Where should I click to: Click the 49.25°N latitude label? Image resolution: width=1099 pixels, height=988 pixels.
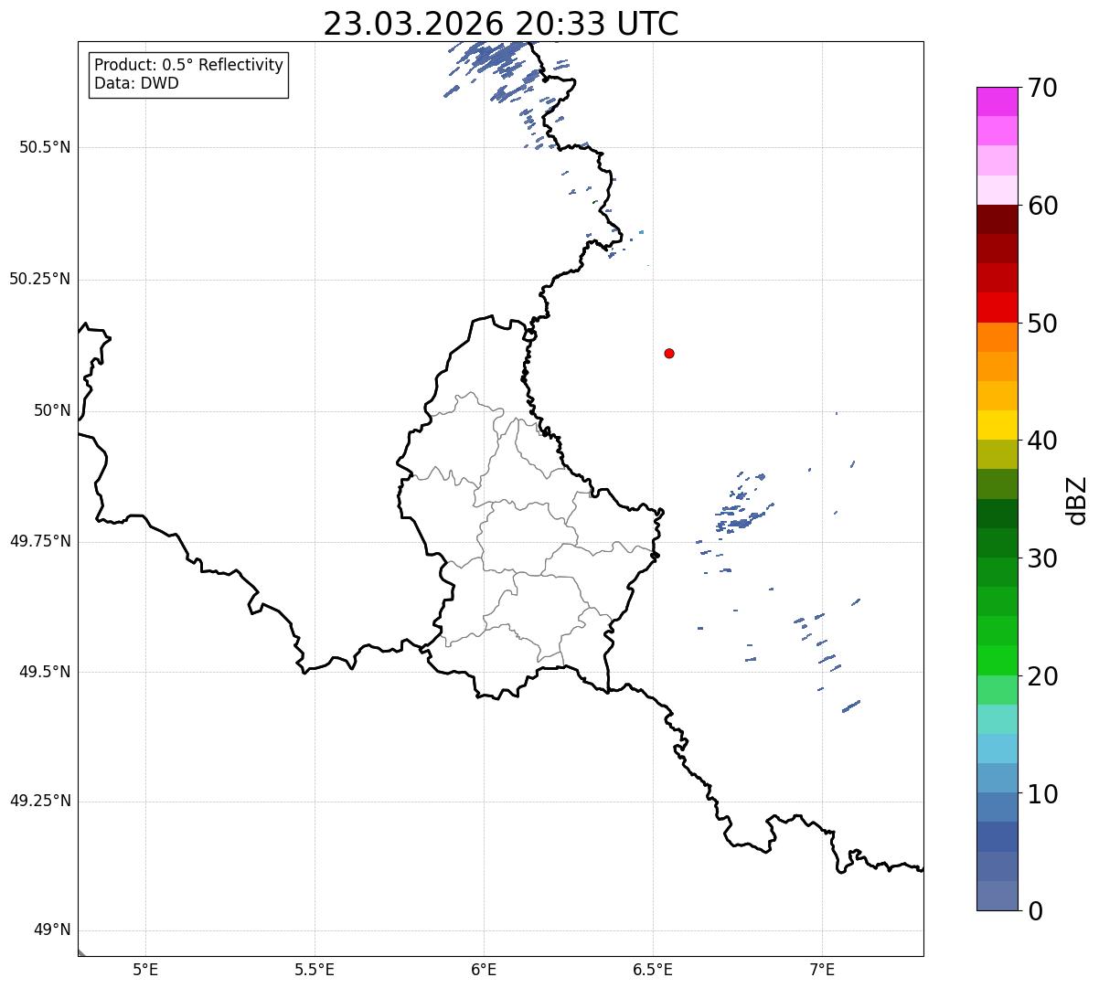(39, 801)
